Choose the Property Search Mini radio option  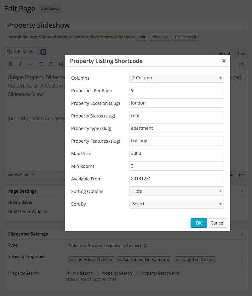click(136, 273)
